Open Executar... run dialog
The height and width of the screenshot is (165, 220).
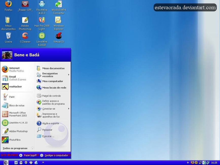(x=53, y=136)
